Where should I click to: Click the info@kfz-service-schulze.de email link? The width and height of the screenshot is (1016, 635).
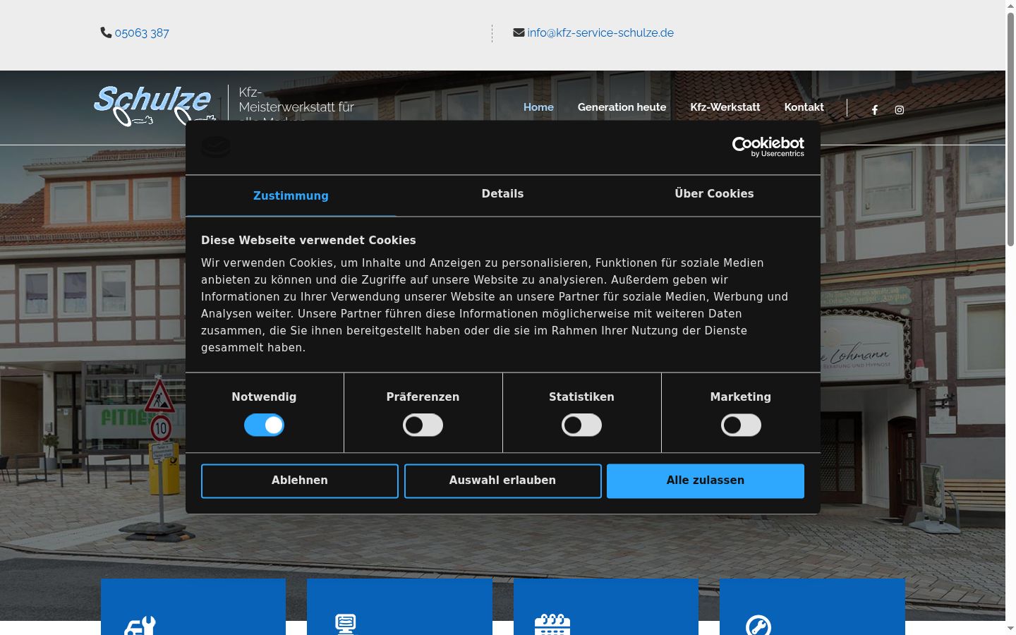(x=600, y=33)
